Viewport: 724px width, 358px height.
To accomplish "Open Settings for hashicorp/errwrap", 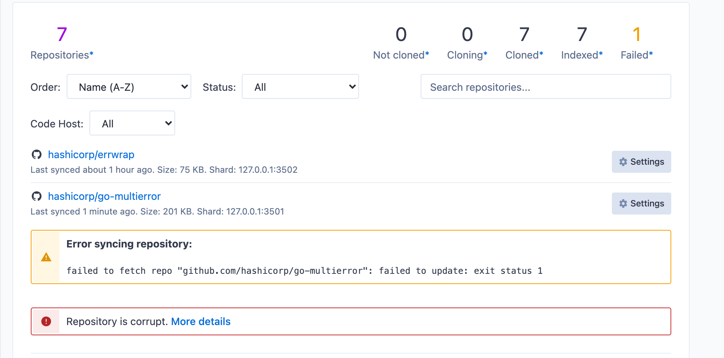I will click(x=641, y=162).
